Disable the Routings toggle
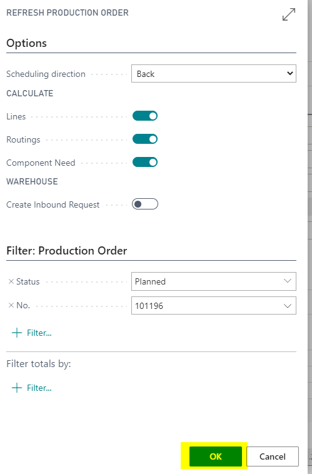Screen dimensions: 312x474 coord(145,139)
